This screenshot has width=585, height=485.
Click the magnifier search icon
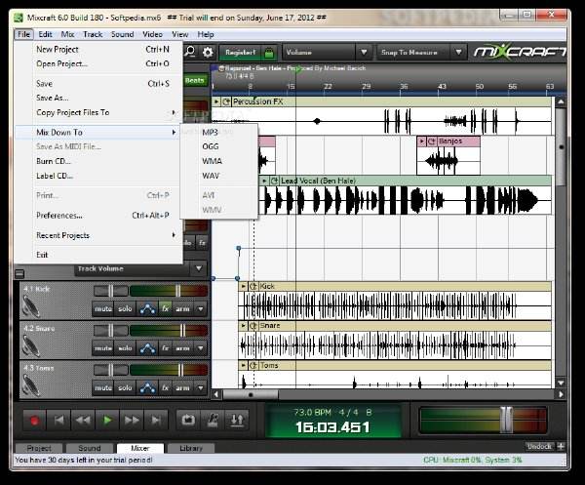pyautogui.click(x=190, y=52)
